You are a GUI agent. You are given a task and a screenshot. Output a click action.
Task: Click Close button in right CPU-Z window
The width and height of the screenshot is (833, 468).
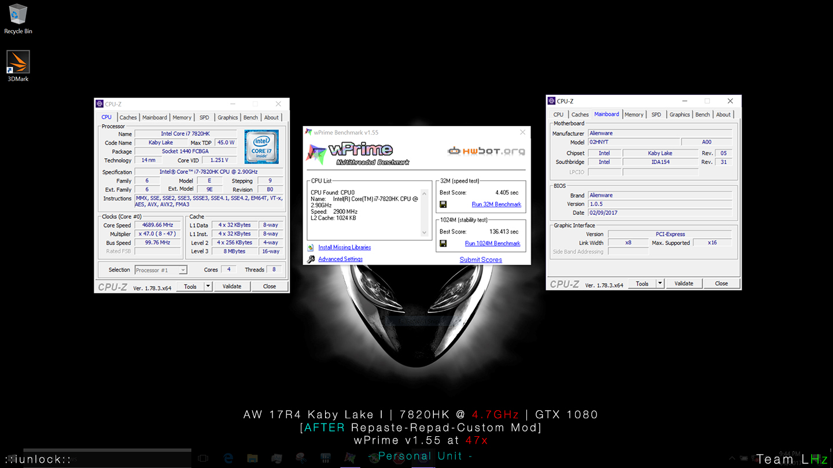point(721,284)
